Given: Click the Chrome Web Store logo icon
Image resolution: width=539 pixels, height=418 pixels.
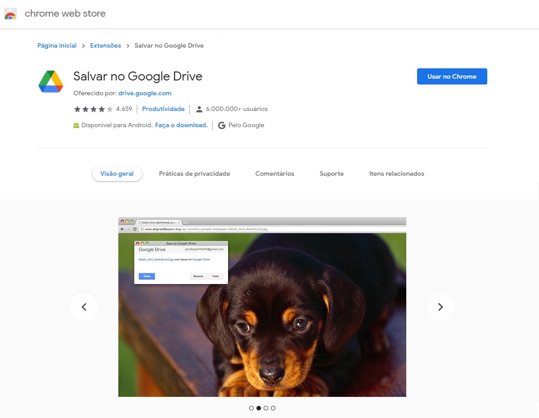Looking at the screenshot, I should [10, 14].
